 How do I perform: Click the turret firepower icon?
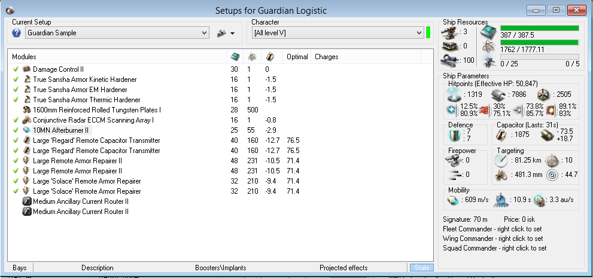(454, 161)
